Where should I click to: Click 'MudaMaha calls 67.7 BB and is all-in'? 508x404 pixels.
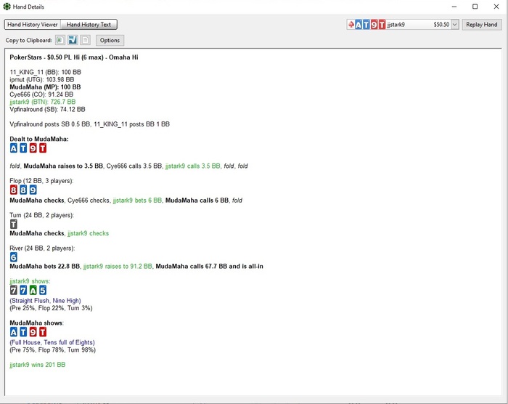209,267
